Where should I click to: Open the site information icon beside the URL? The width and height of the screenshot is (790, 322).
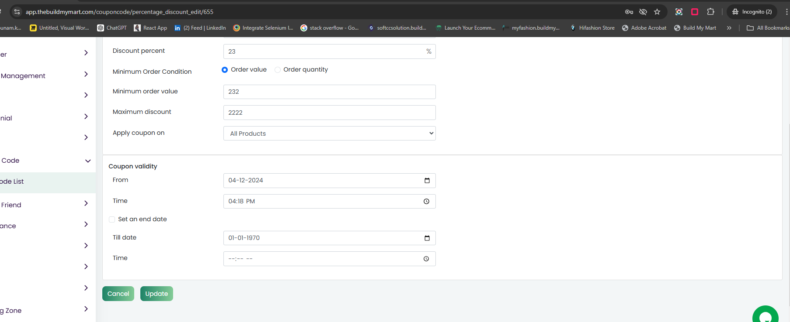17,12
